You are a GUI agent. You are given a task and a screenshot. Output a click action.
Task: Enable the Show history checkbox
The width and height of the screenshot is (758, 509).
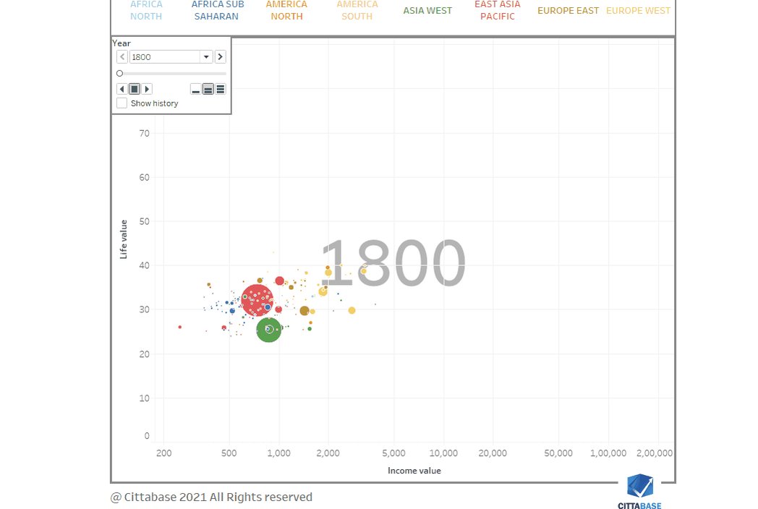click(x=122, y=103)
